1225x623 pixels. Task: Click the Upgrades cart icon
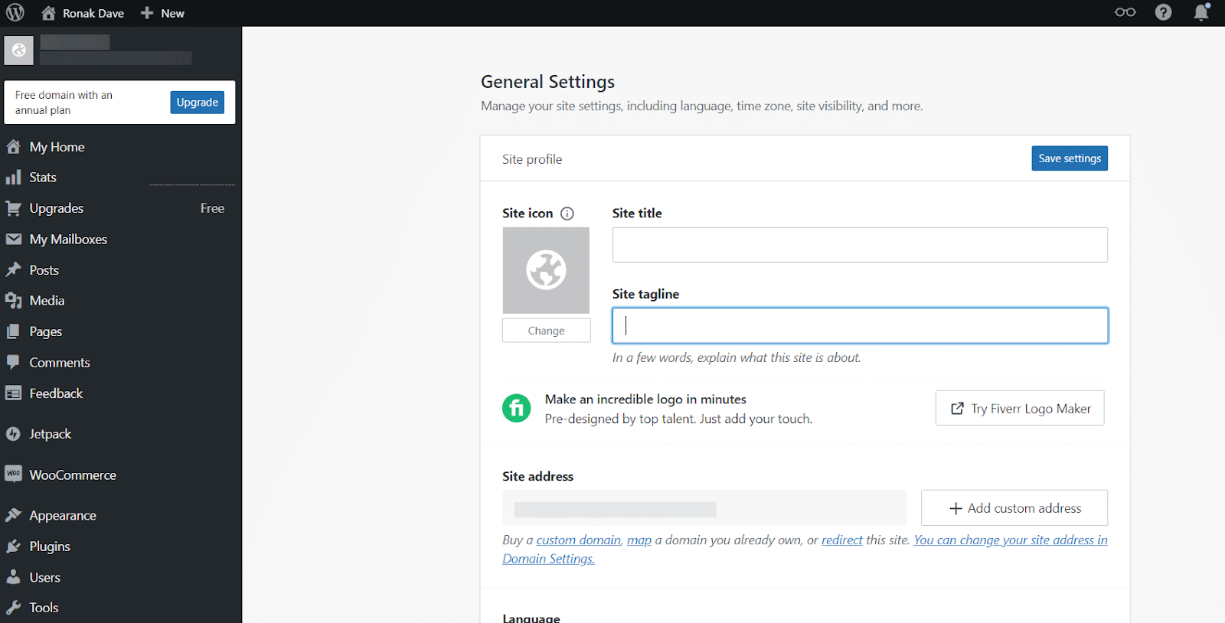(13, 208)
